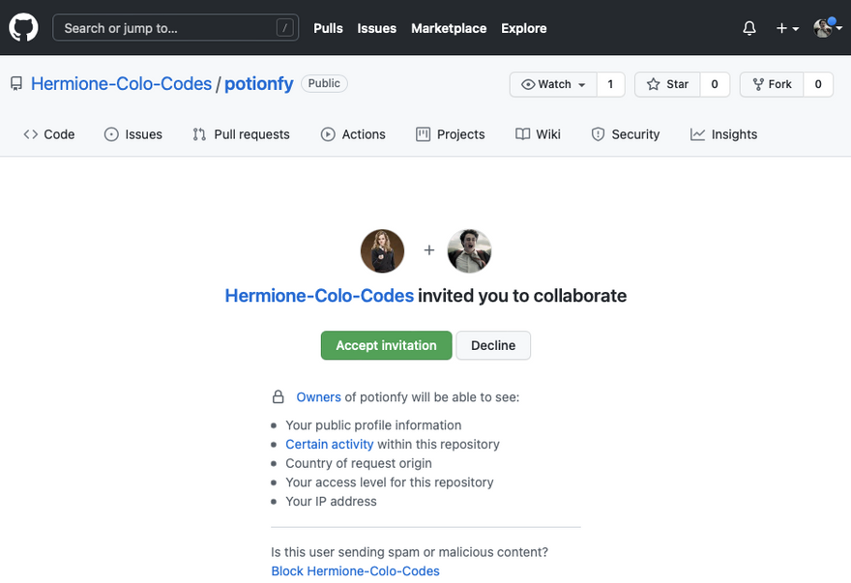Switch to the Code tab
Viewport: 851px width, 583px height.
[x=48, y=134]
